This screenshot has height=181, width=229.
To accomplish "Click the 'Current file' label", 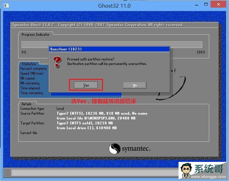I will click(29, 133).
